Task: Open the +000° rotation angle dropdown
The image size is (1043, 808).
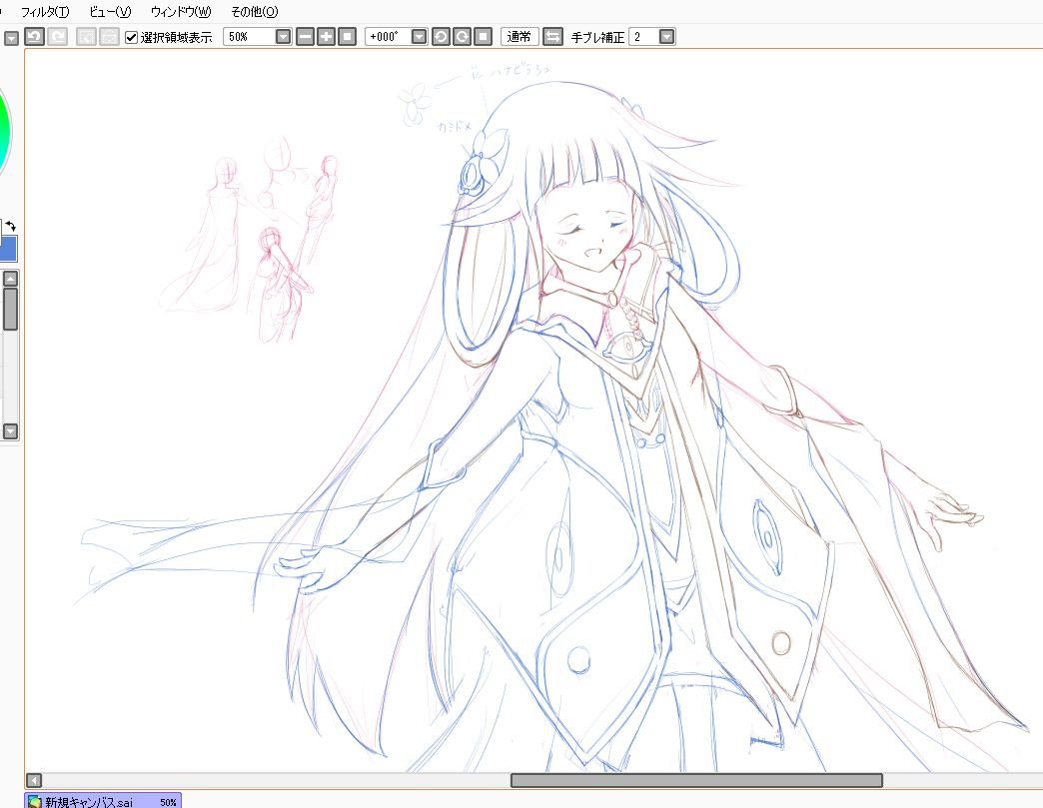Action: tap(419, 37)
